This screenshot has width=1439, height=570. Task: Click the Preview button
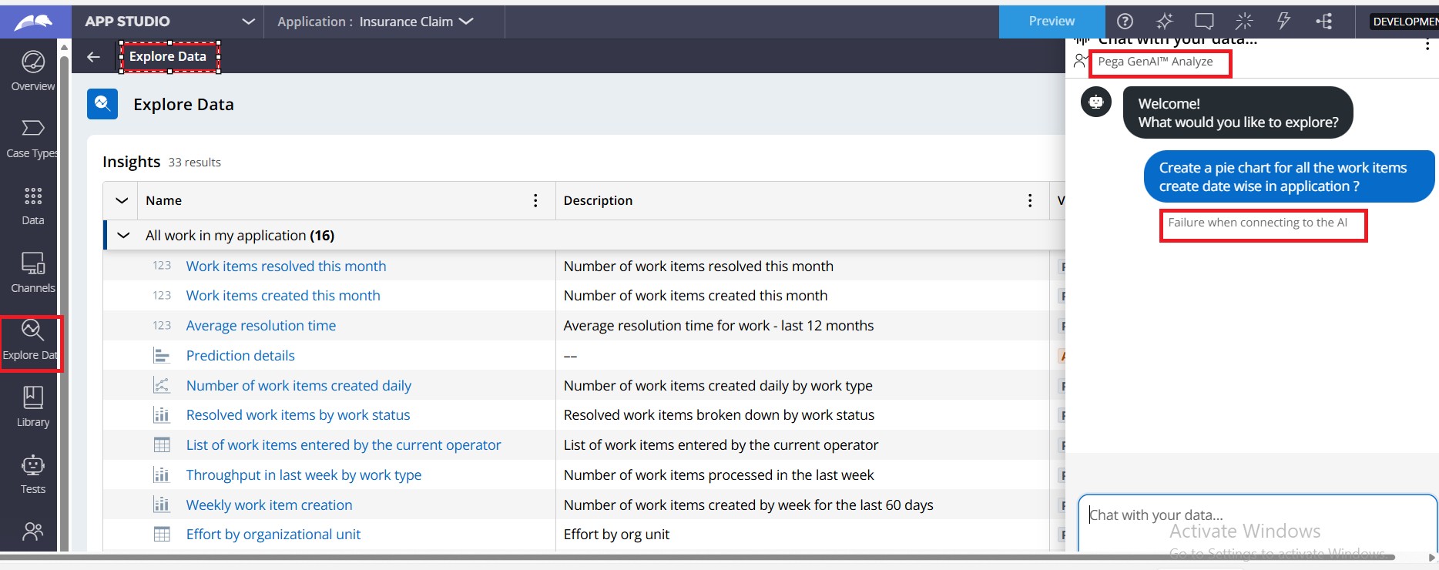1052,22
